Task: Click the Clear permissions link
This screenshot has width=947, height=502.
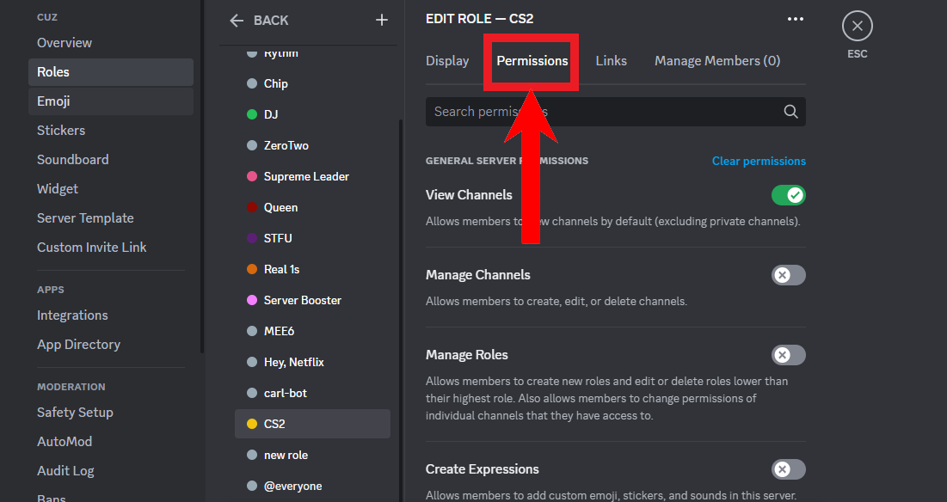Action: [759, 161]
